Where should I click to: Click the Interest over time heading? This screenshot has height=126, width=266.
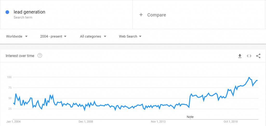pos(20,56)
